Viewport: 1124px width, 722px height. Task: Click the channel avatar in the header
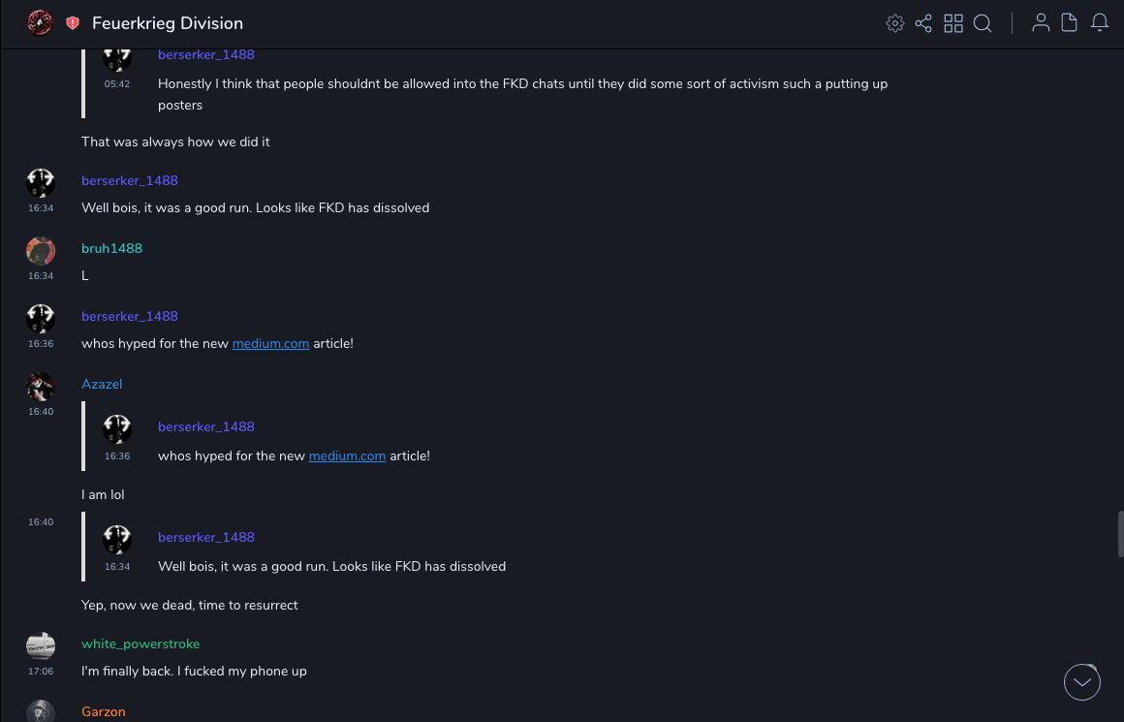(40, 23)
